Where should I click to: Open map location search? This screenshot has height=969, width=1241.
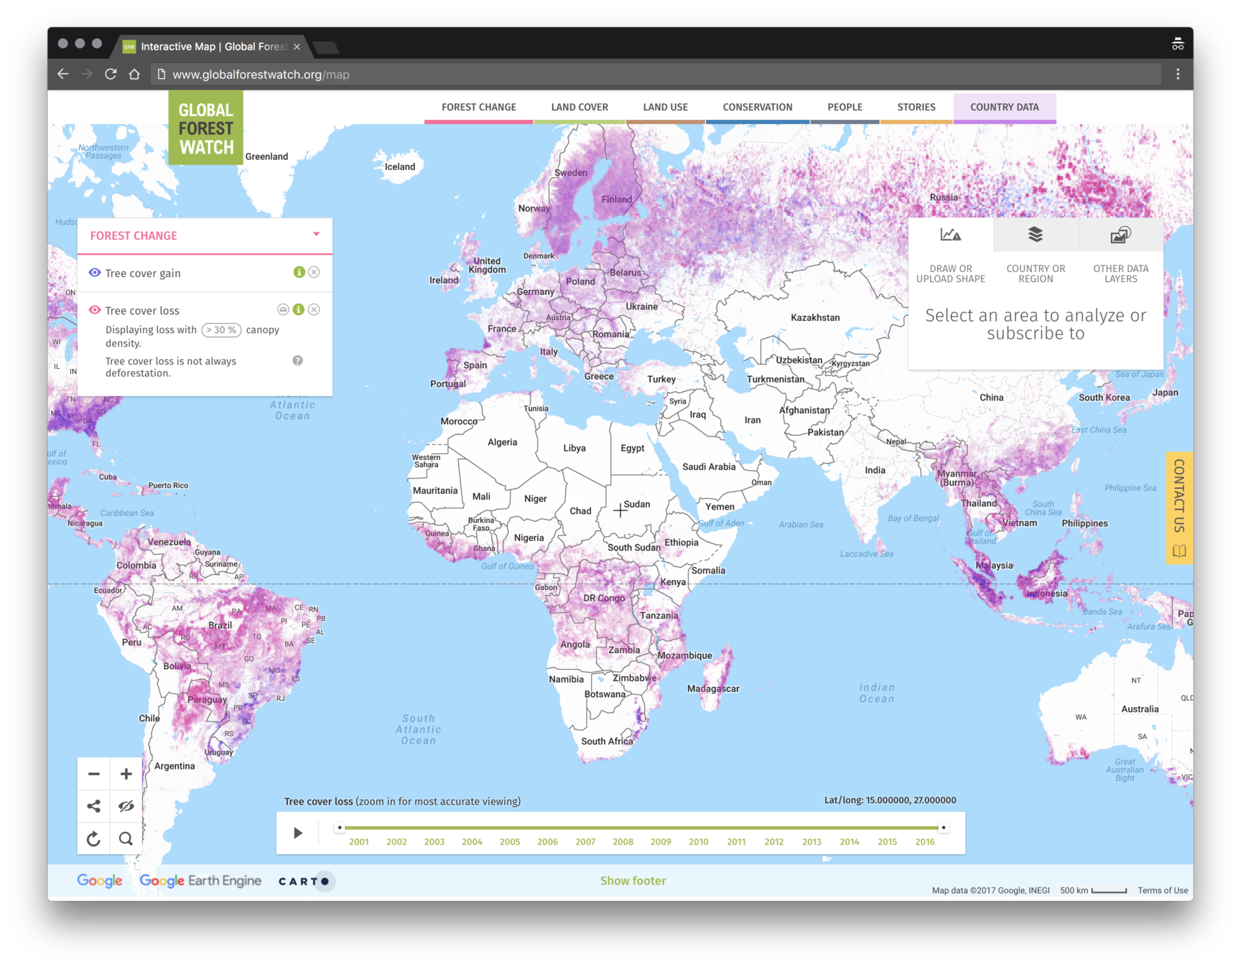[126, 838]
